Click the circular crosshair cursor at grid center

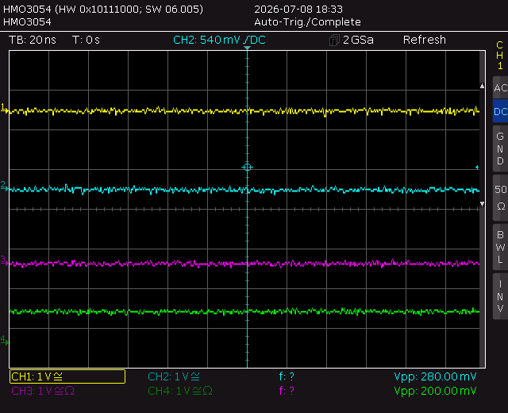pos(247,168)
